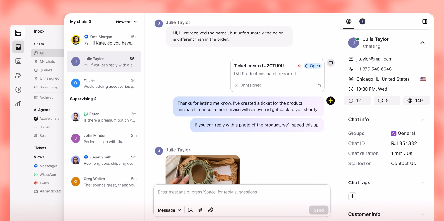Click the visits globe badge showing 149

pos(416,100)
